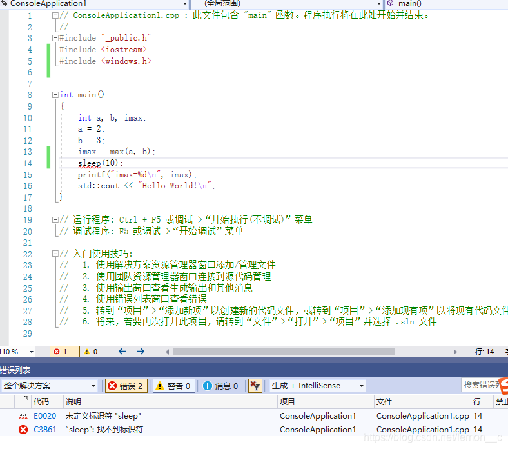Collapse the int main() function block
Screen dimensions: 508x449
click(x=55, y=95)
